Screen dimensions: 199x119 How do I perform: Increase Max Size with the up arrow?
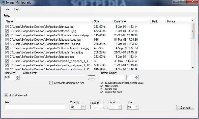[17, 76]
